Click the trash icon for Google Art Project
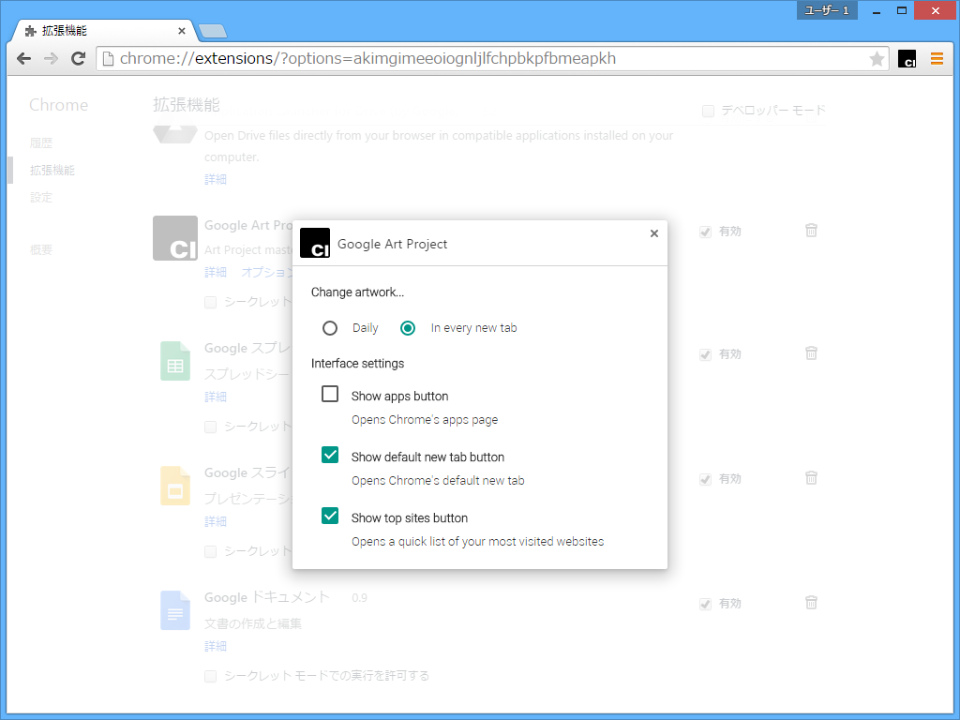 811,231
